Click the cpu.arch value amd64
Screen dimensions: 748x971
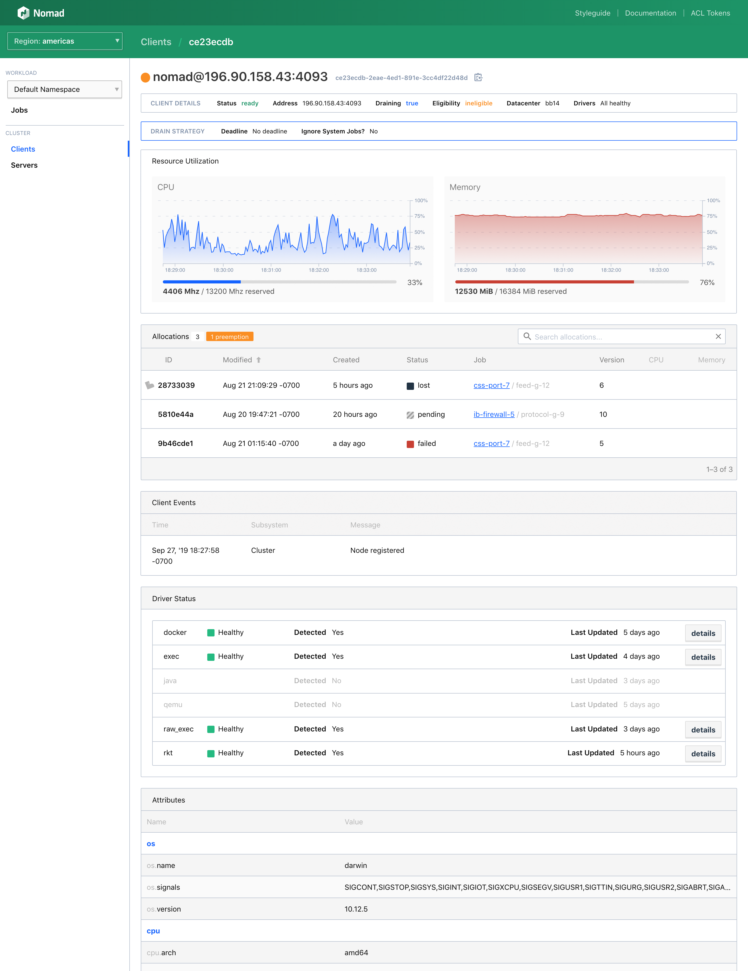tap(356, 952)
